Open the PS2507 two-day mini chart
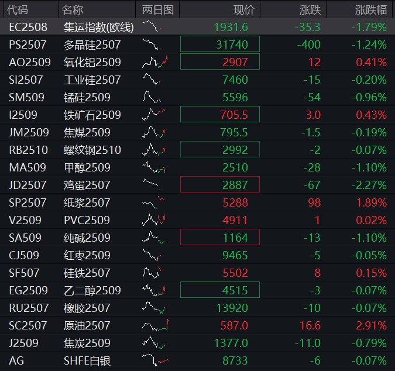The height and width of the screenshot is (371, 395). 152,44
